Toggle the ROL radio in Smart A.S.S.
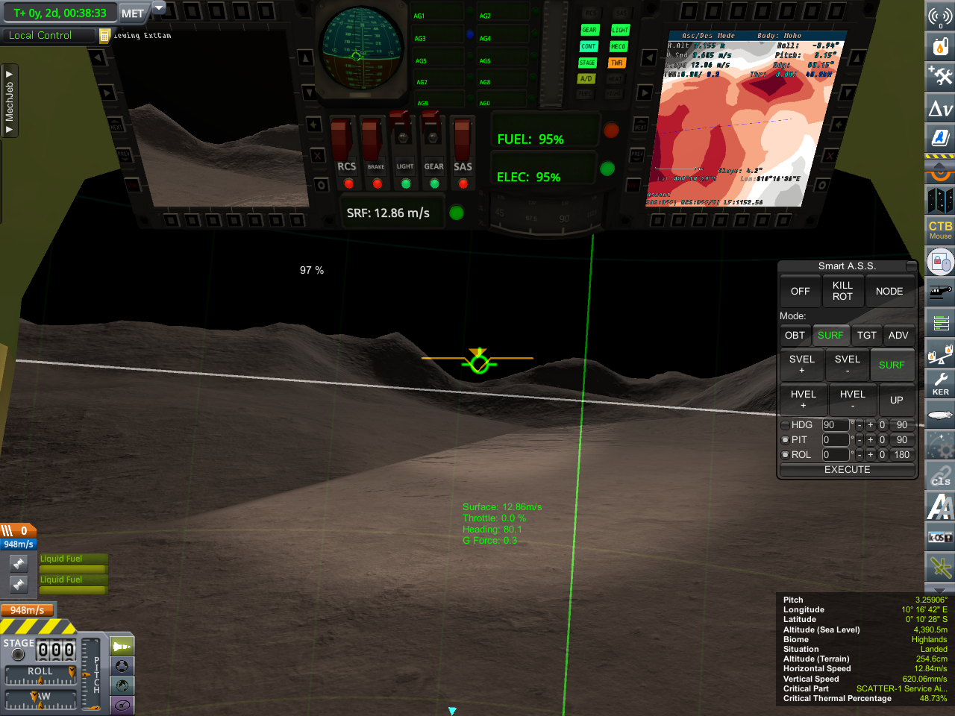955x716 pixels. pyautogui.click(x=785, y=455)
